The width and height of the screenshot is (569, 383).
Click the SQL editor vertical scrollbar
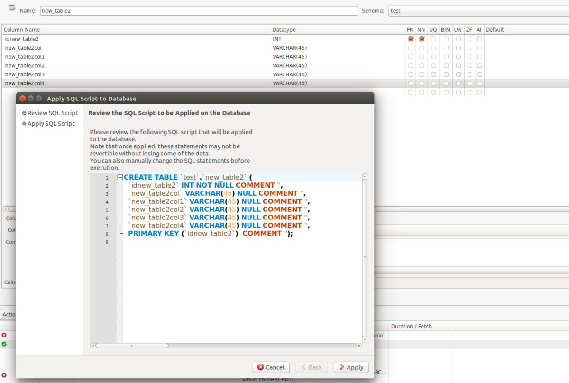tap(365, 258)
